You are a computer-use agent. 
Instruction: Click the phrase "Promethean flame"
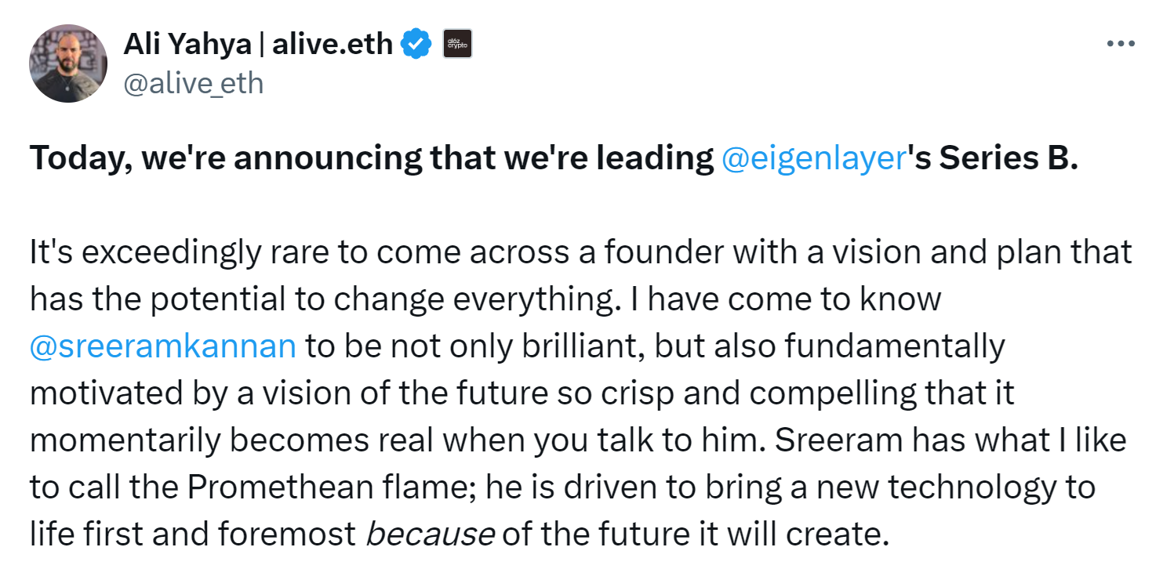333,487
